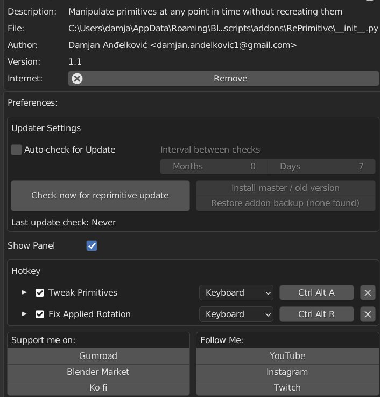Click the Months interval field

tap(214, 166)
